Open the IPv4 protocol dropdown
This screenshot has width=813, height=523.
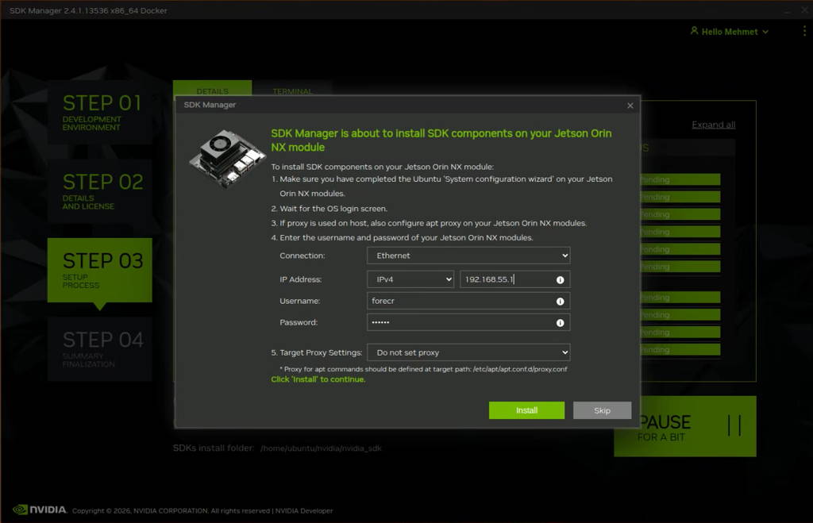[410, 279]
